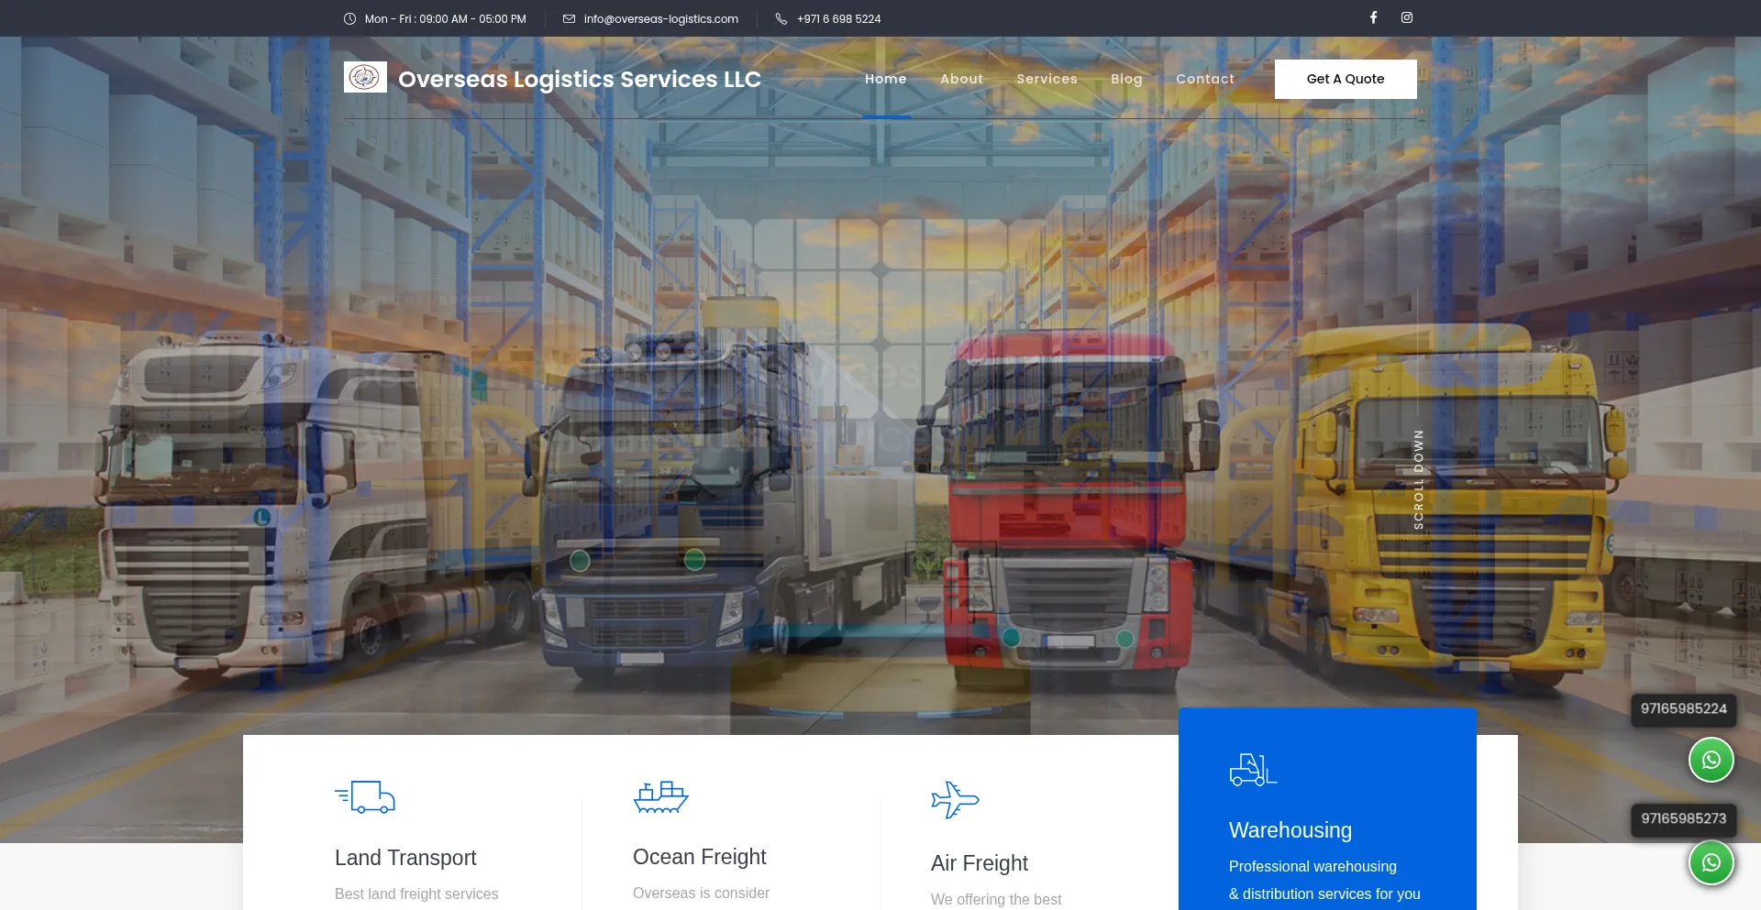Click the Overseas Logistics Services LLC title
The height and width of the screenshot is (910, 1761).
coord(579,80)
